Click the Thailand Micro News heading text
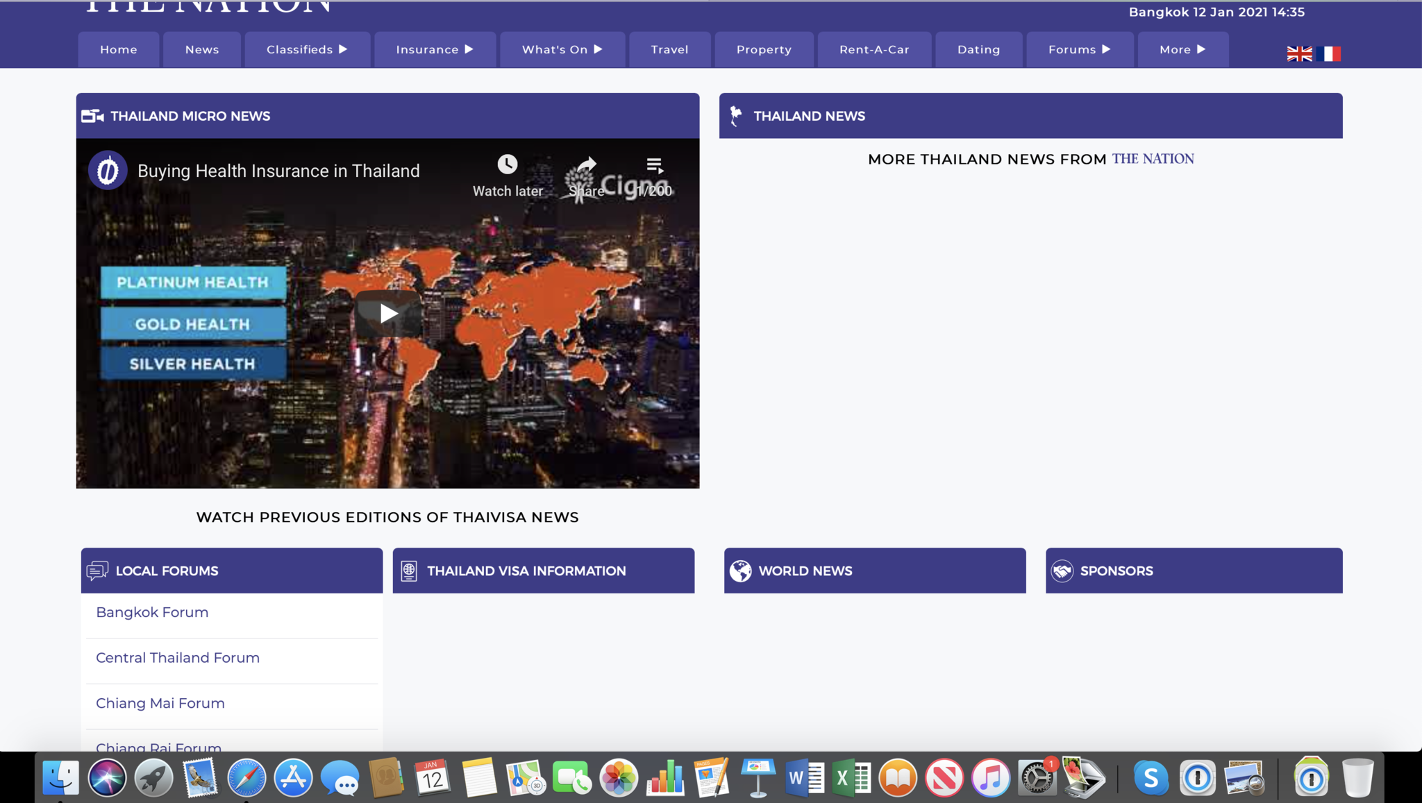Screen dimensions: 1422x803 190,116
